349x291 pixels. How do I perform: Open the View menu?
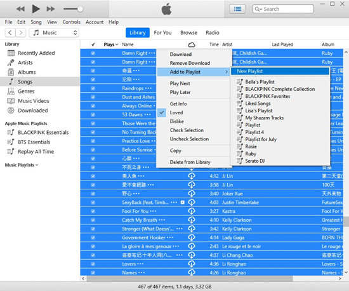tap(52, 22)
